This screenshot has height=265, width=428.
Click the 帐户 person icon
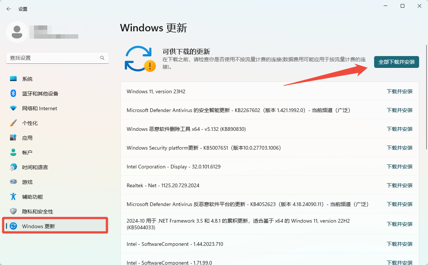13,152
